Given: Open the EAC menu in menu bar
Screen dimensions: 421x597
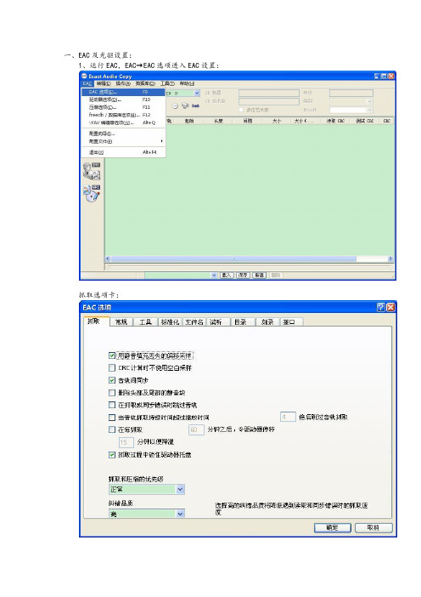Looking at the screenshot, I should click(x=87, y=83).
